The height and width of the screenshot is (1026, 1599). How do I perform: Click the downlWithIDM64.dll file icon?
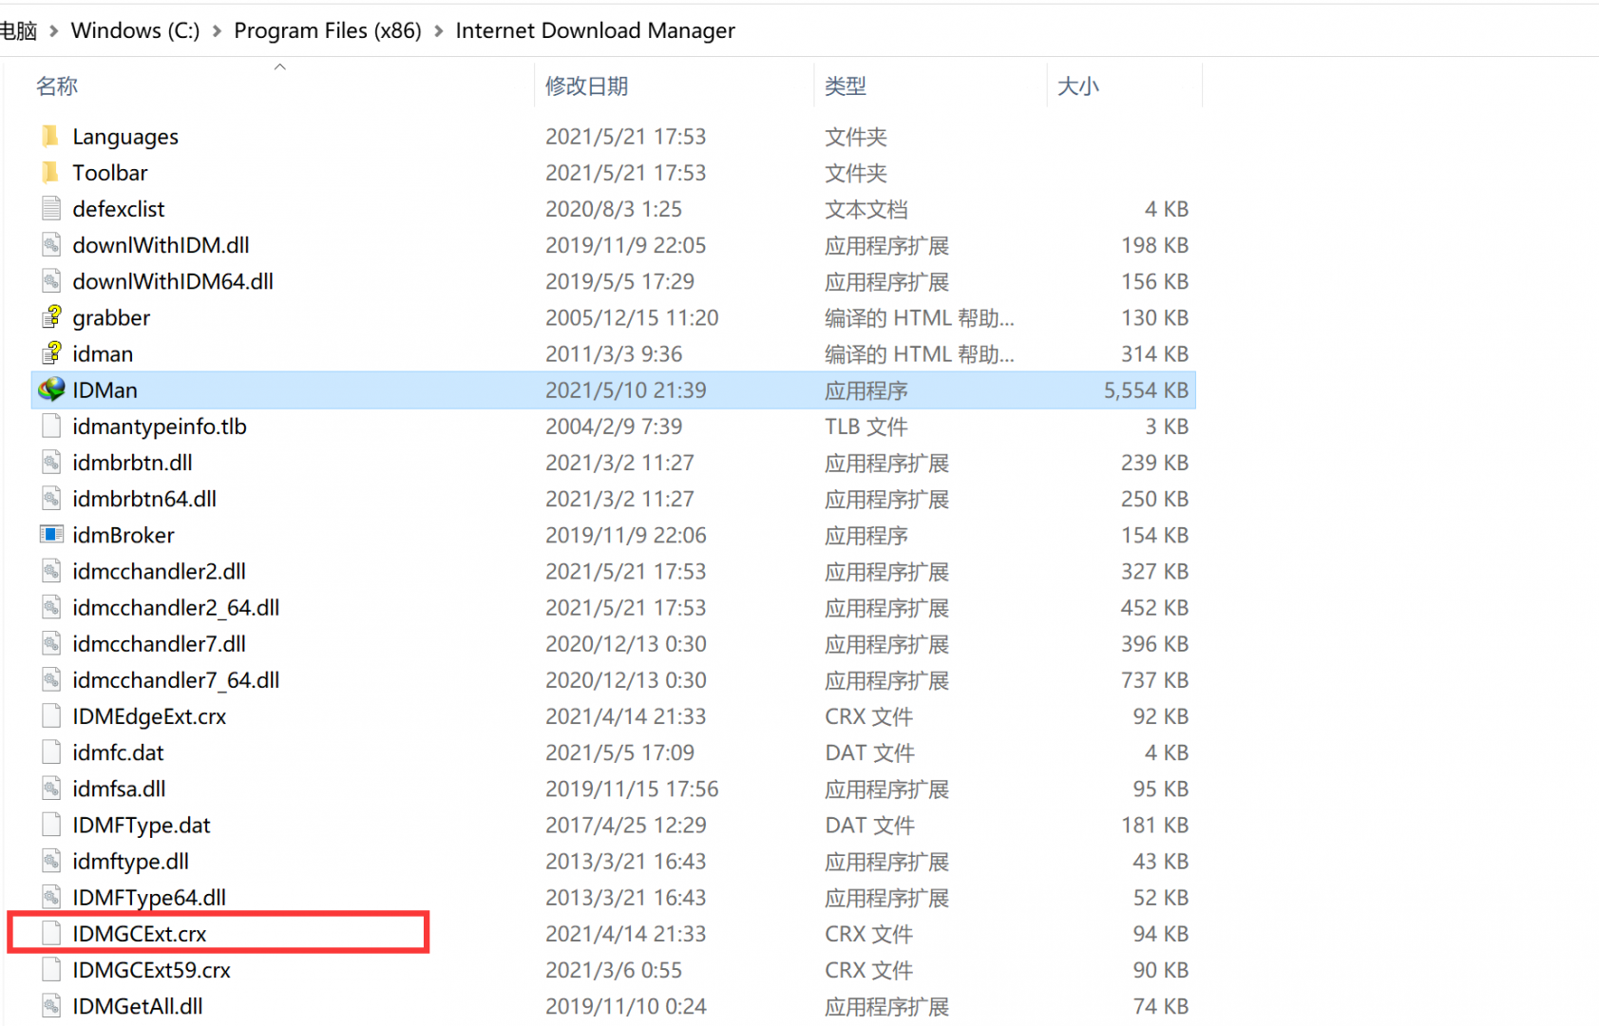(x=51, y=281)
